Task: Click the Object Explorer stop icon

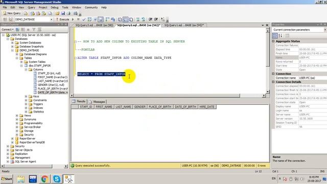Action: [x=28, y=30]
